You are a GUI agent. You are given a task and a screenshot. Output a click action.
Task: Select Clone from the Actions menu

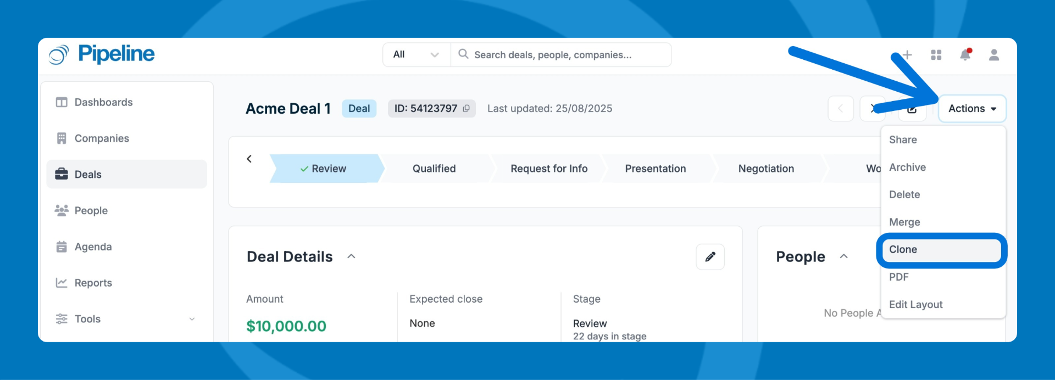(x=941, y=250)
